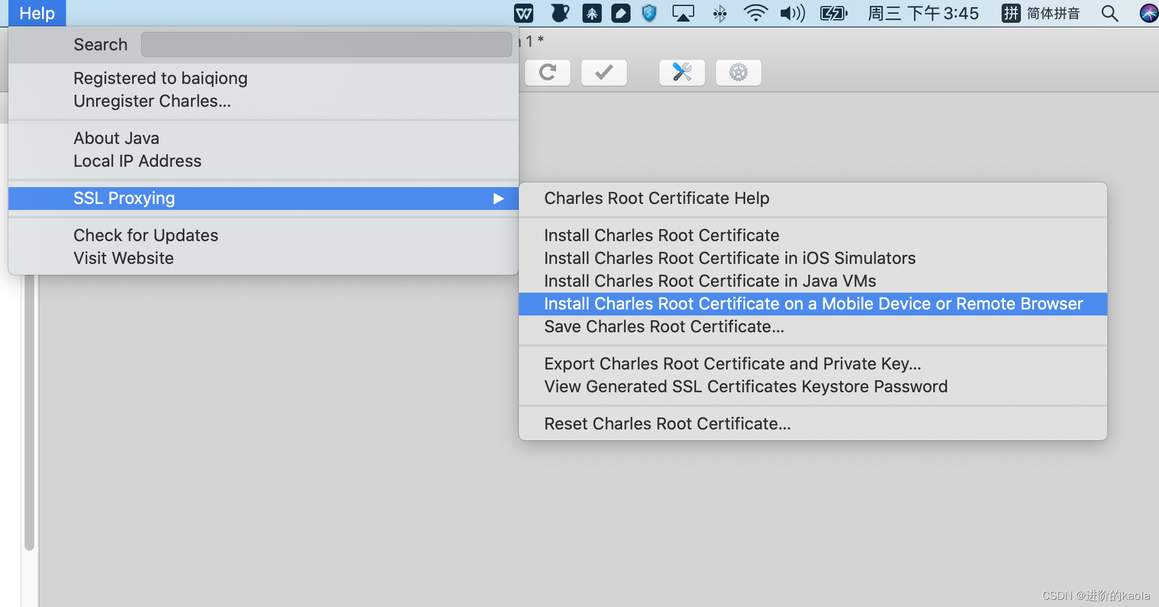Screen dimensions: 1159x607
Task: Click the bear-shaped menu bar icon
Action: pyautogui.click(x=560, y=13)
